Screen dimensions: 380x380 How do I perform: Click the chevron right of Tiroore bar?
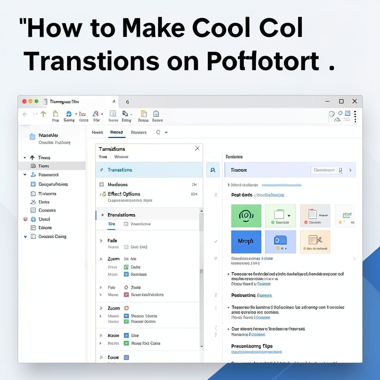(x=350, y=170)
